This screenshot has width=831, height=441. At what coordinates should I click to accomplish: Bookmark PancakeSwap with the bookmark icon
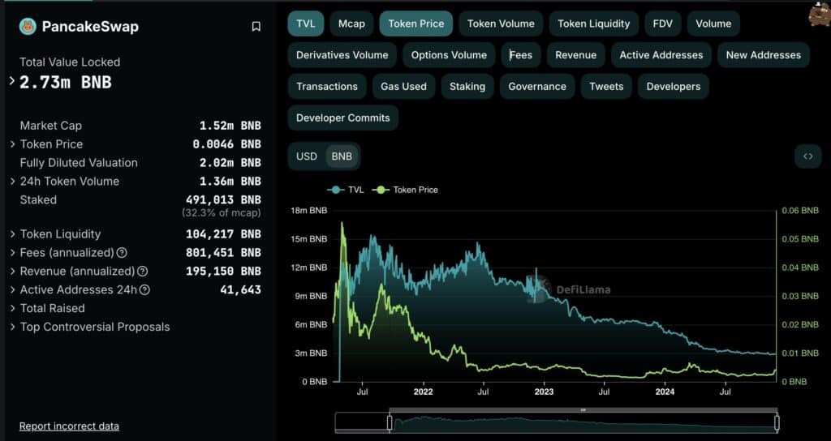tap(256, 27)
